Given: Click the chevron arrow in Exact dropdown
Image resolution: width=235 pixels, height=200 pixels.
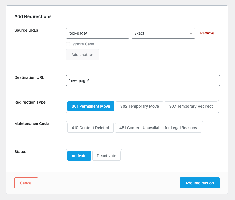Looking at the screenshot, I should tap(191, 33).
